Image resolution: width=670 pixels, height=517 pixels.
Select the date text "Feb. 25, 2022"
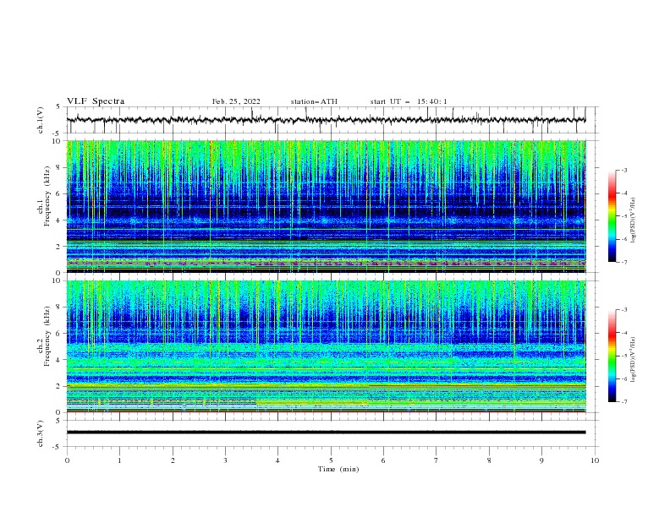coord(236,101)
